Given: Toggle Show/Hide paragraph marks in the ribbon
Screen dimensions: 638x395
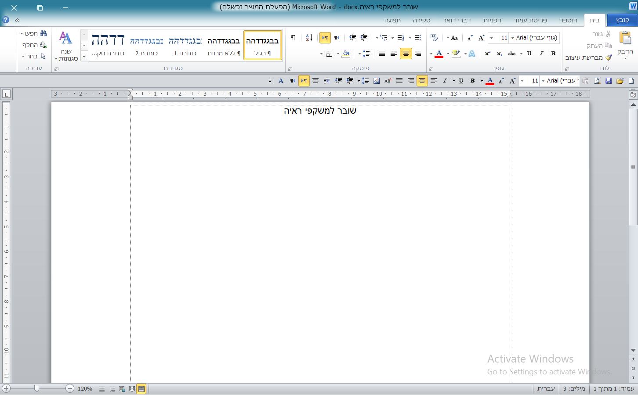Looking at the screenshot, I should (x=293, y=38).
